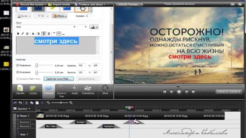Image resolution: width=246 pixels, height=138 pixels.
Task: Switch to the Transitions tab
Action: [x=88, y=90]
